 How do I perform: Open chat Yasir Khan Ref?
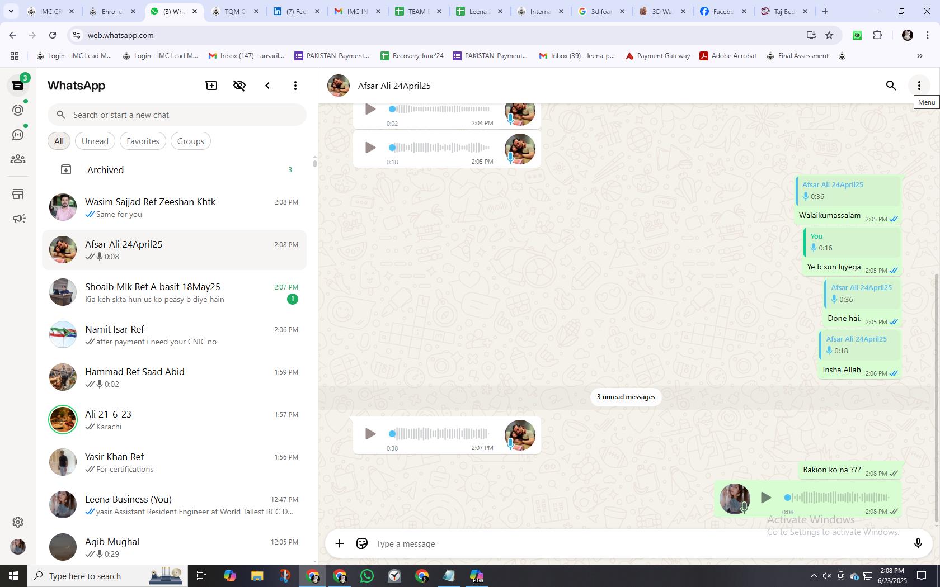[175, 462]
